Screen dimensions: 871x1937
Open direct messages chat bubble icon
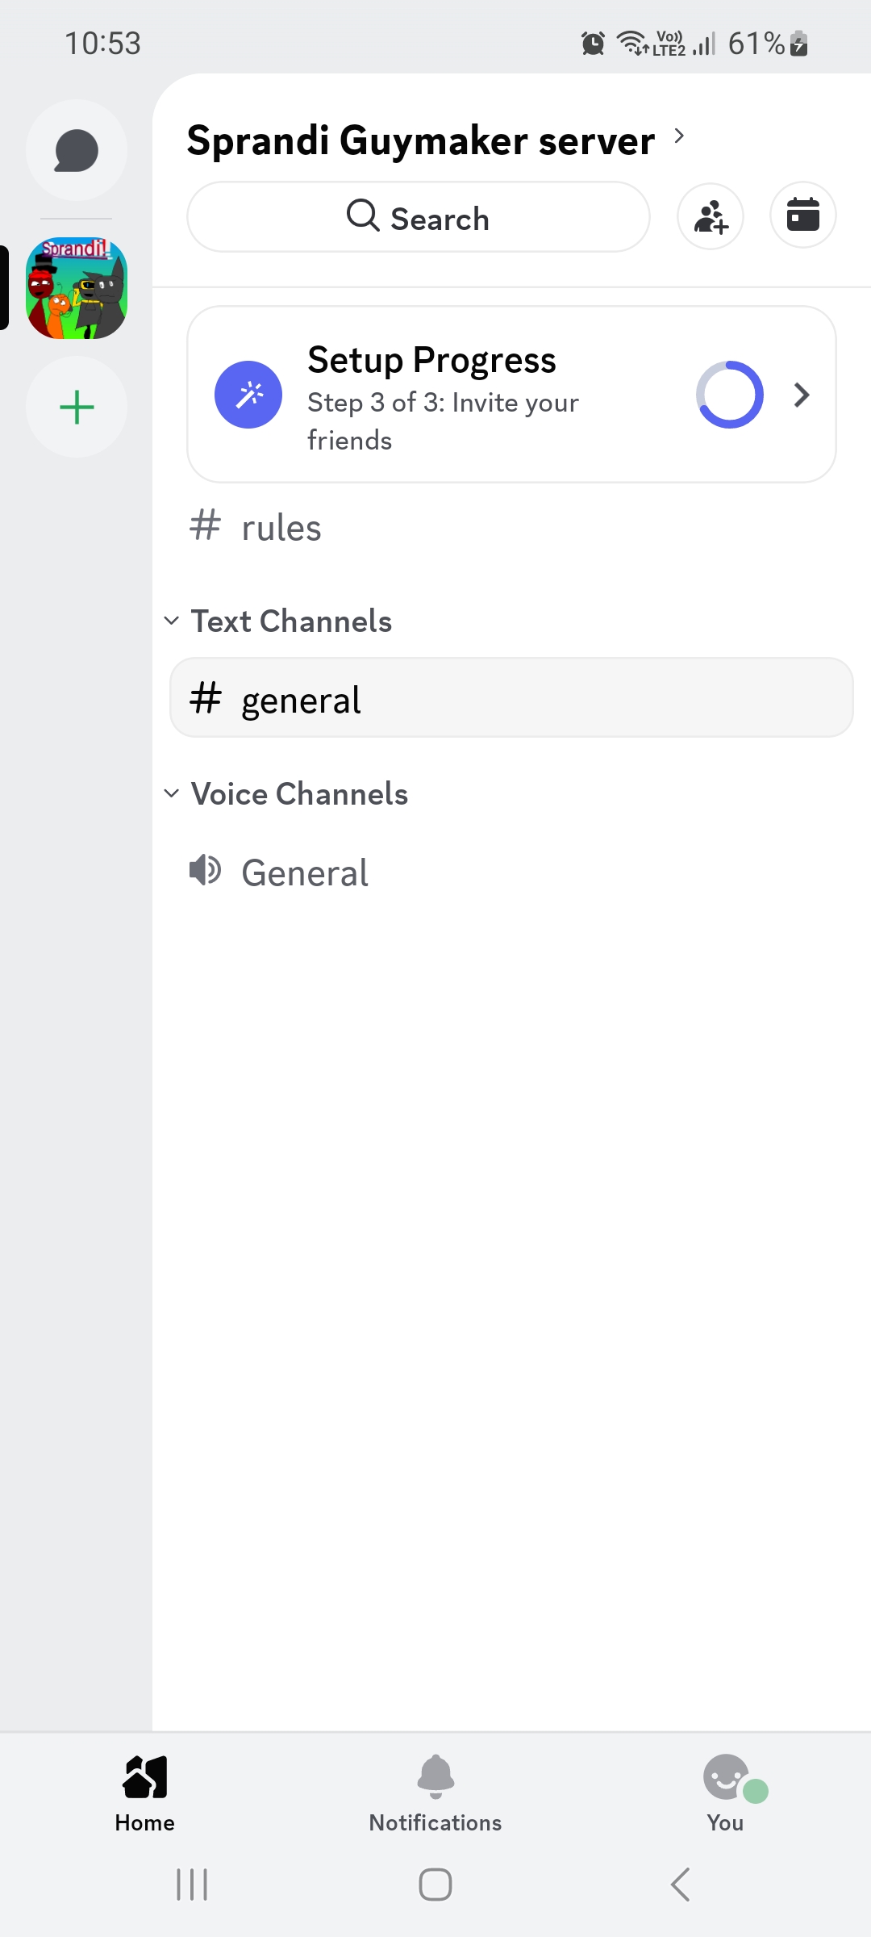pos(77,151)
